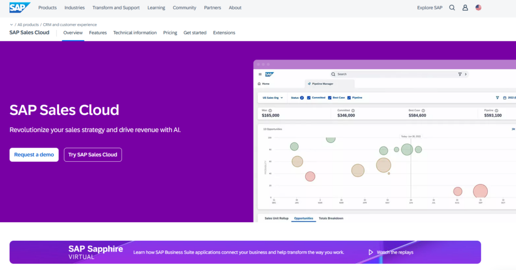Open the Pricing tab

170,33
